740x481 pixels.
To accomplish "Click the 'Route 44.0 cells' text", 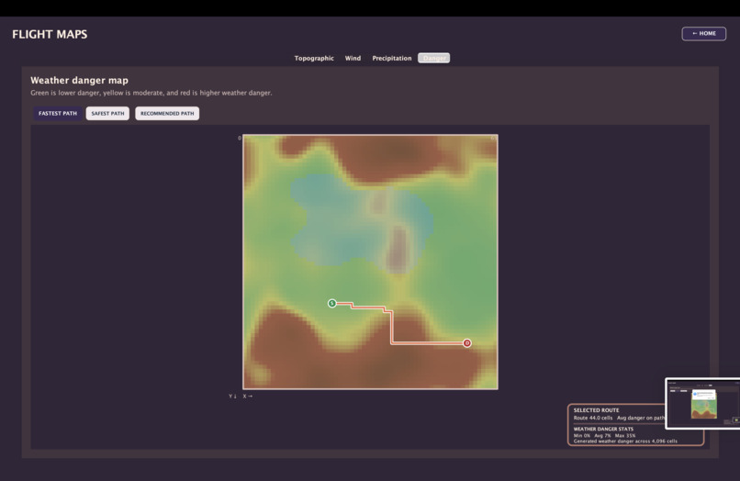I will click(593, 418).
